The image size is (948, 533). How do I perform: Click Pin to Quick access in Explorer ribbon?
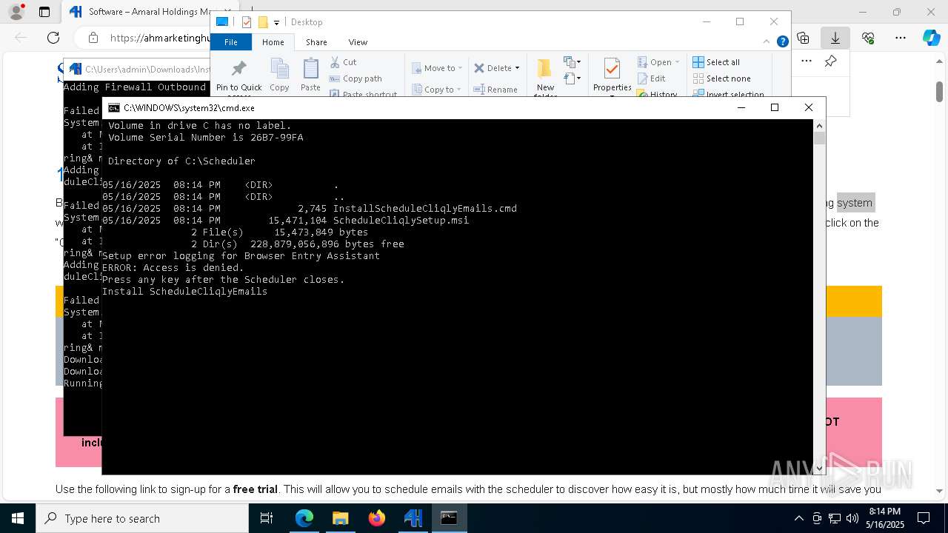coord(238,76)
